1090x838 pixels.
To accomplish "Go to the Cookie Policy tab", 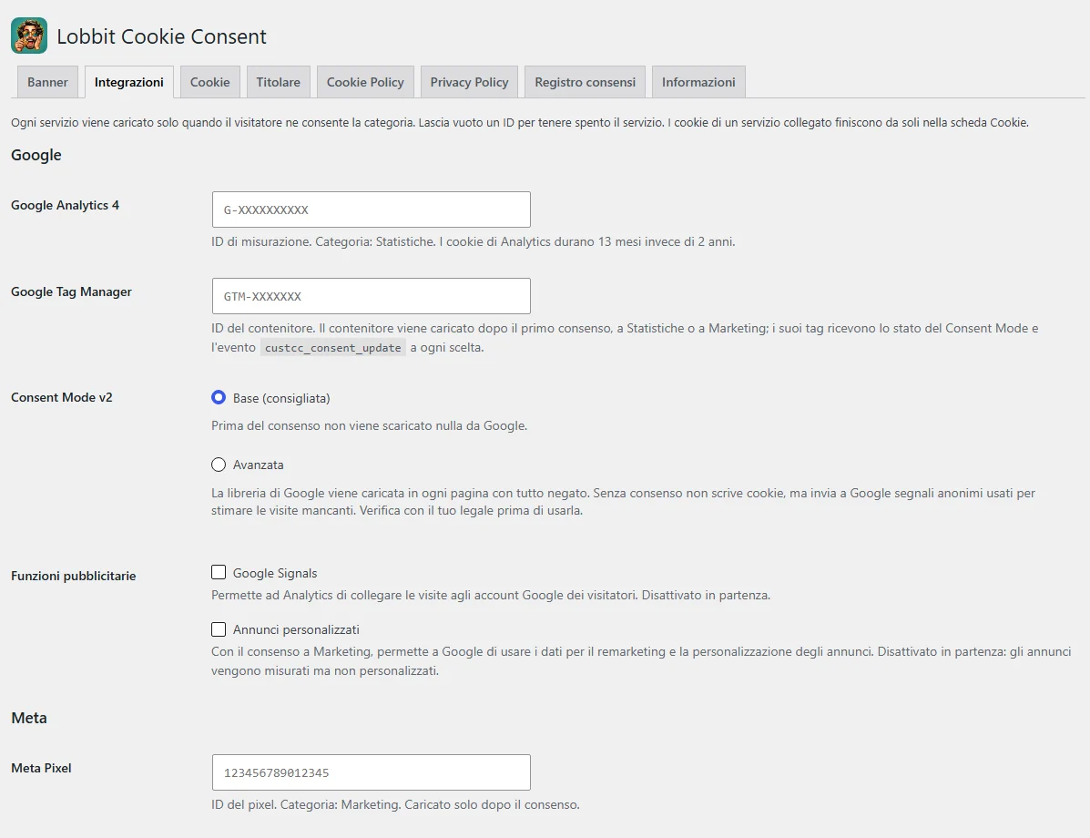I will [x=365, y=82].
